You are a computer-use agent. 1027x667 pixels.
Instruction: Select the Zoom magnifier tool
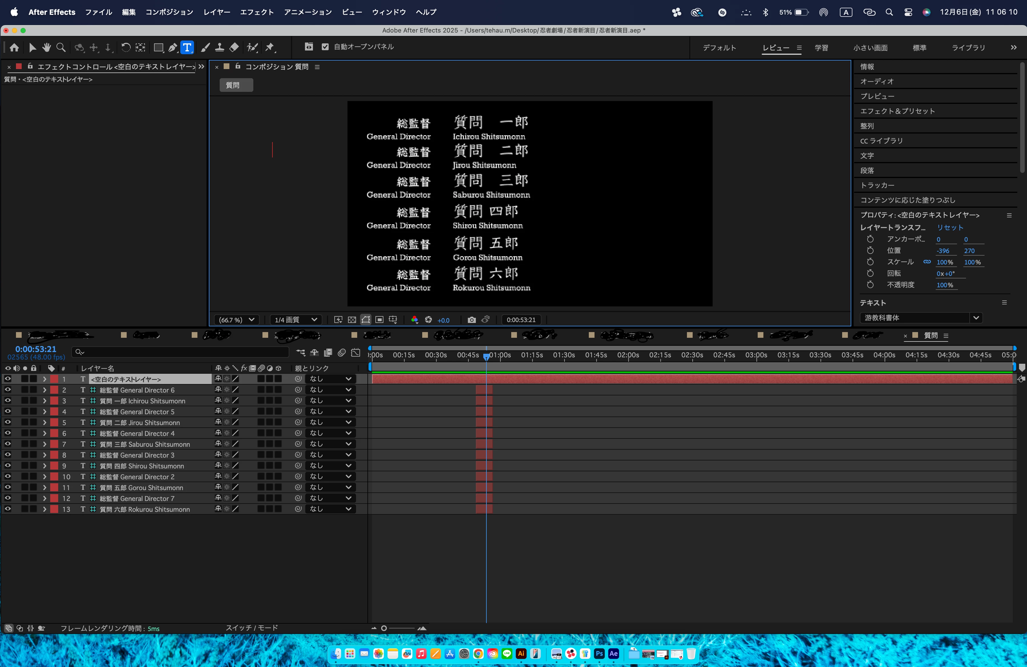click(x=61, y=47)
